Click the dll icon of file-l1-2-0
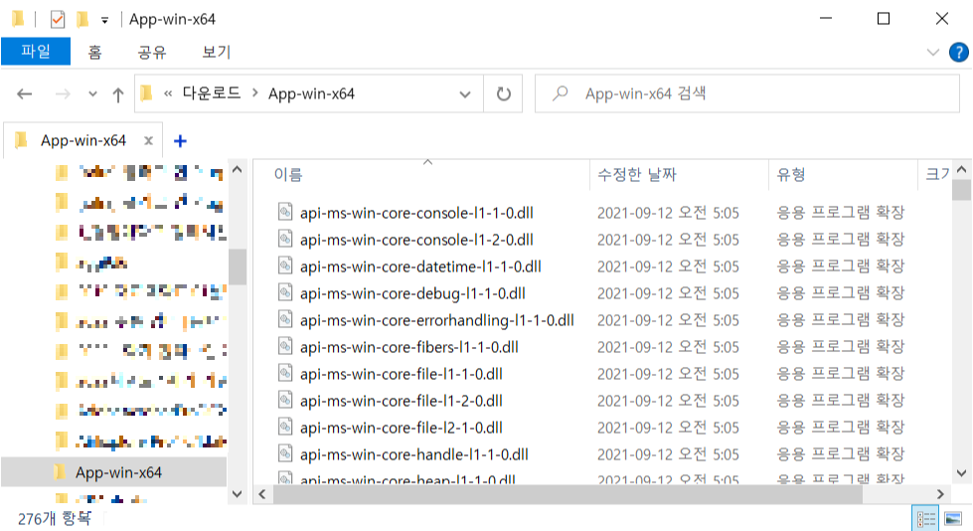 click(x=285, y=400)
